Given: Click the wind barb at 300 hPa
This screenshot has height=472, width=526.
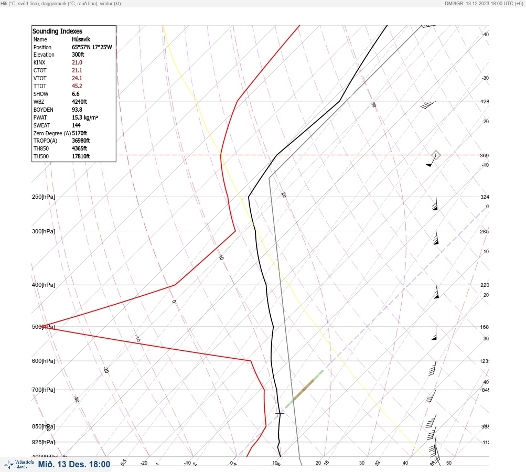Looking at the screenshot, I should [435, 238].
